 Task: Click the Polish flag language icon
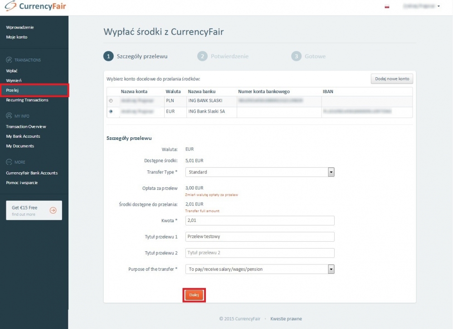[387, 7]
